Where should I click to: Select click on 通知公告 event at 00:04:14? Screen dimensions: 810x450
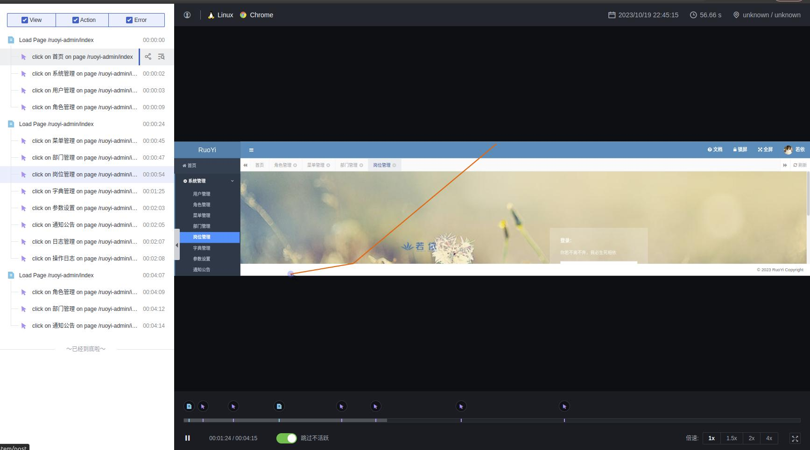[87, 326]
